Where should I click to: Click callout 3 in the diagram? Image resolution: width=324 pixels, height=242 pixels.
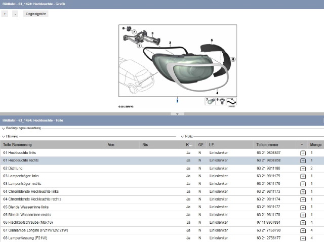(152, 33)
